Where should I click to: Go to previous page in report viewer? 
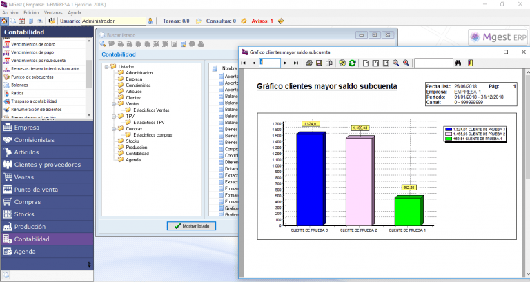coord(253,63)
